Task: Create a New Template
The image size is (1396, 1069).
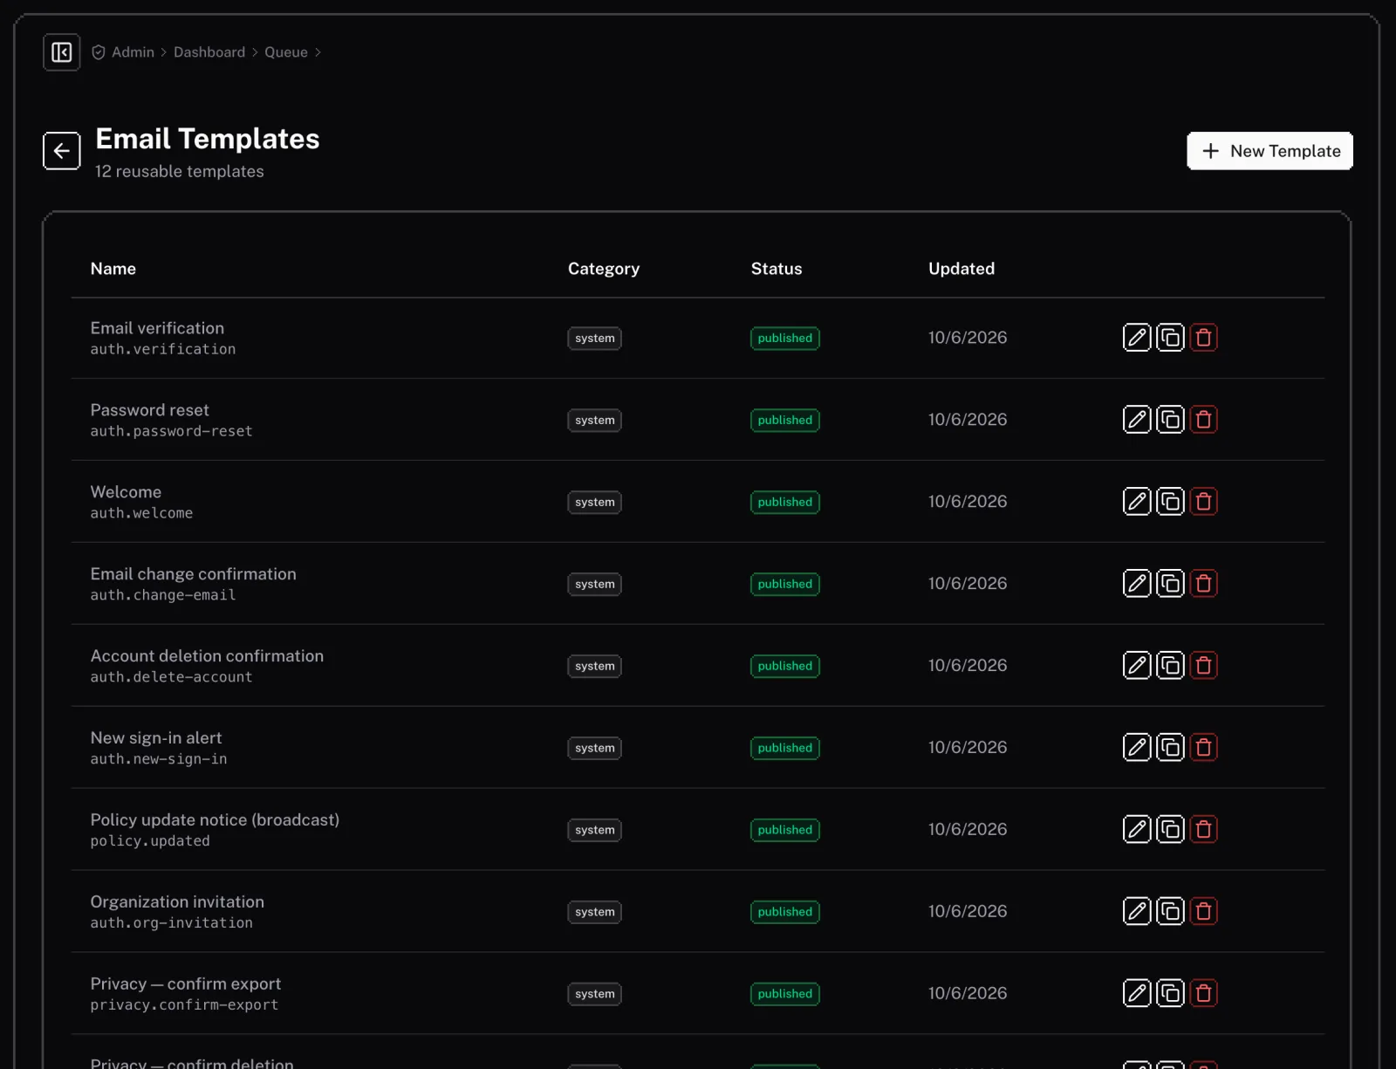Action: [x=1269, y=151]
